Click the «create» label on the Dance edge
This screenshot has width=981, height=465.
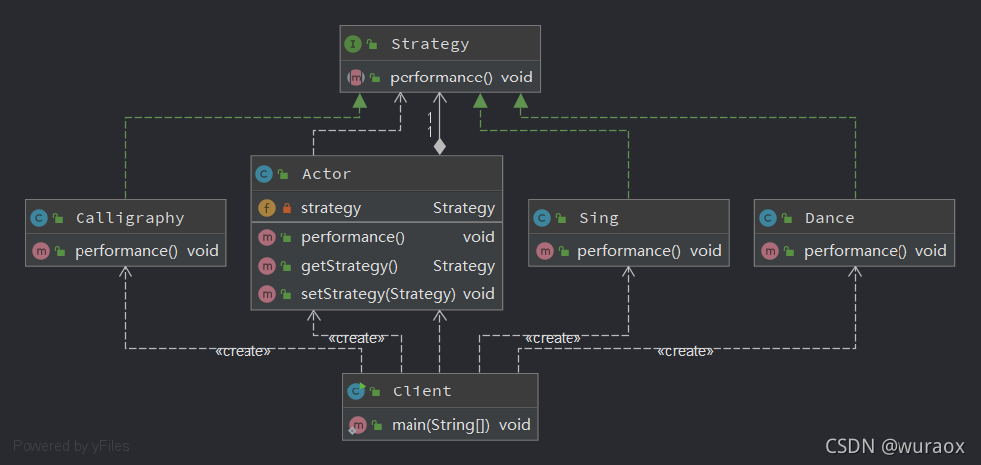tap(685, 351)
